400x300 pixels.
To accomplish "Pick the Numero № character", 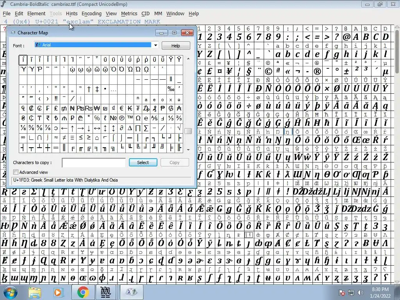I will [113, 118].
